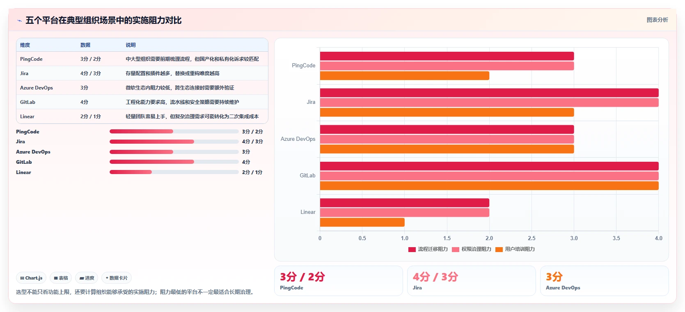Click the GitLab label on chart axis

tap(307, 176)
